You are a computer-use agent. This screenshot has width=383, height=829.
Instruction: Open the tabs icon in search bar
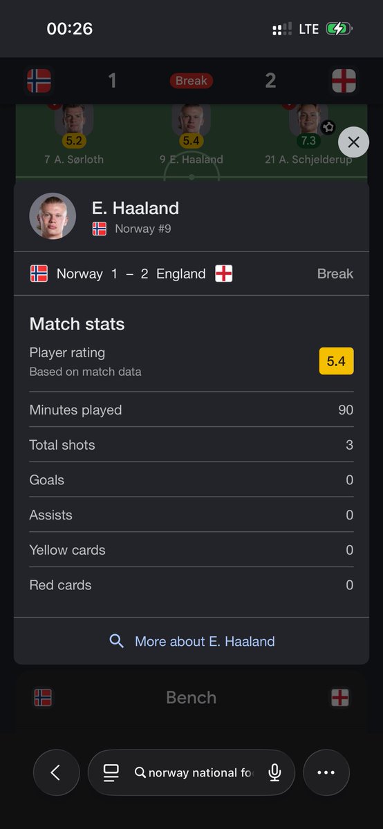click(x=111, y=773)
